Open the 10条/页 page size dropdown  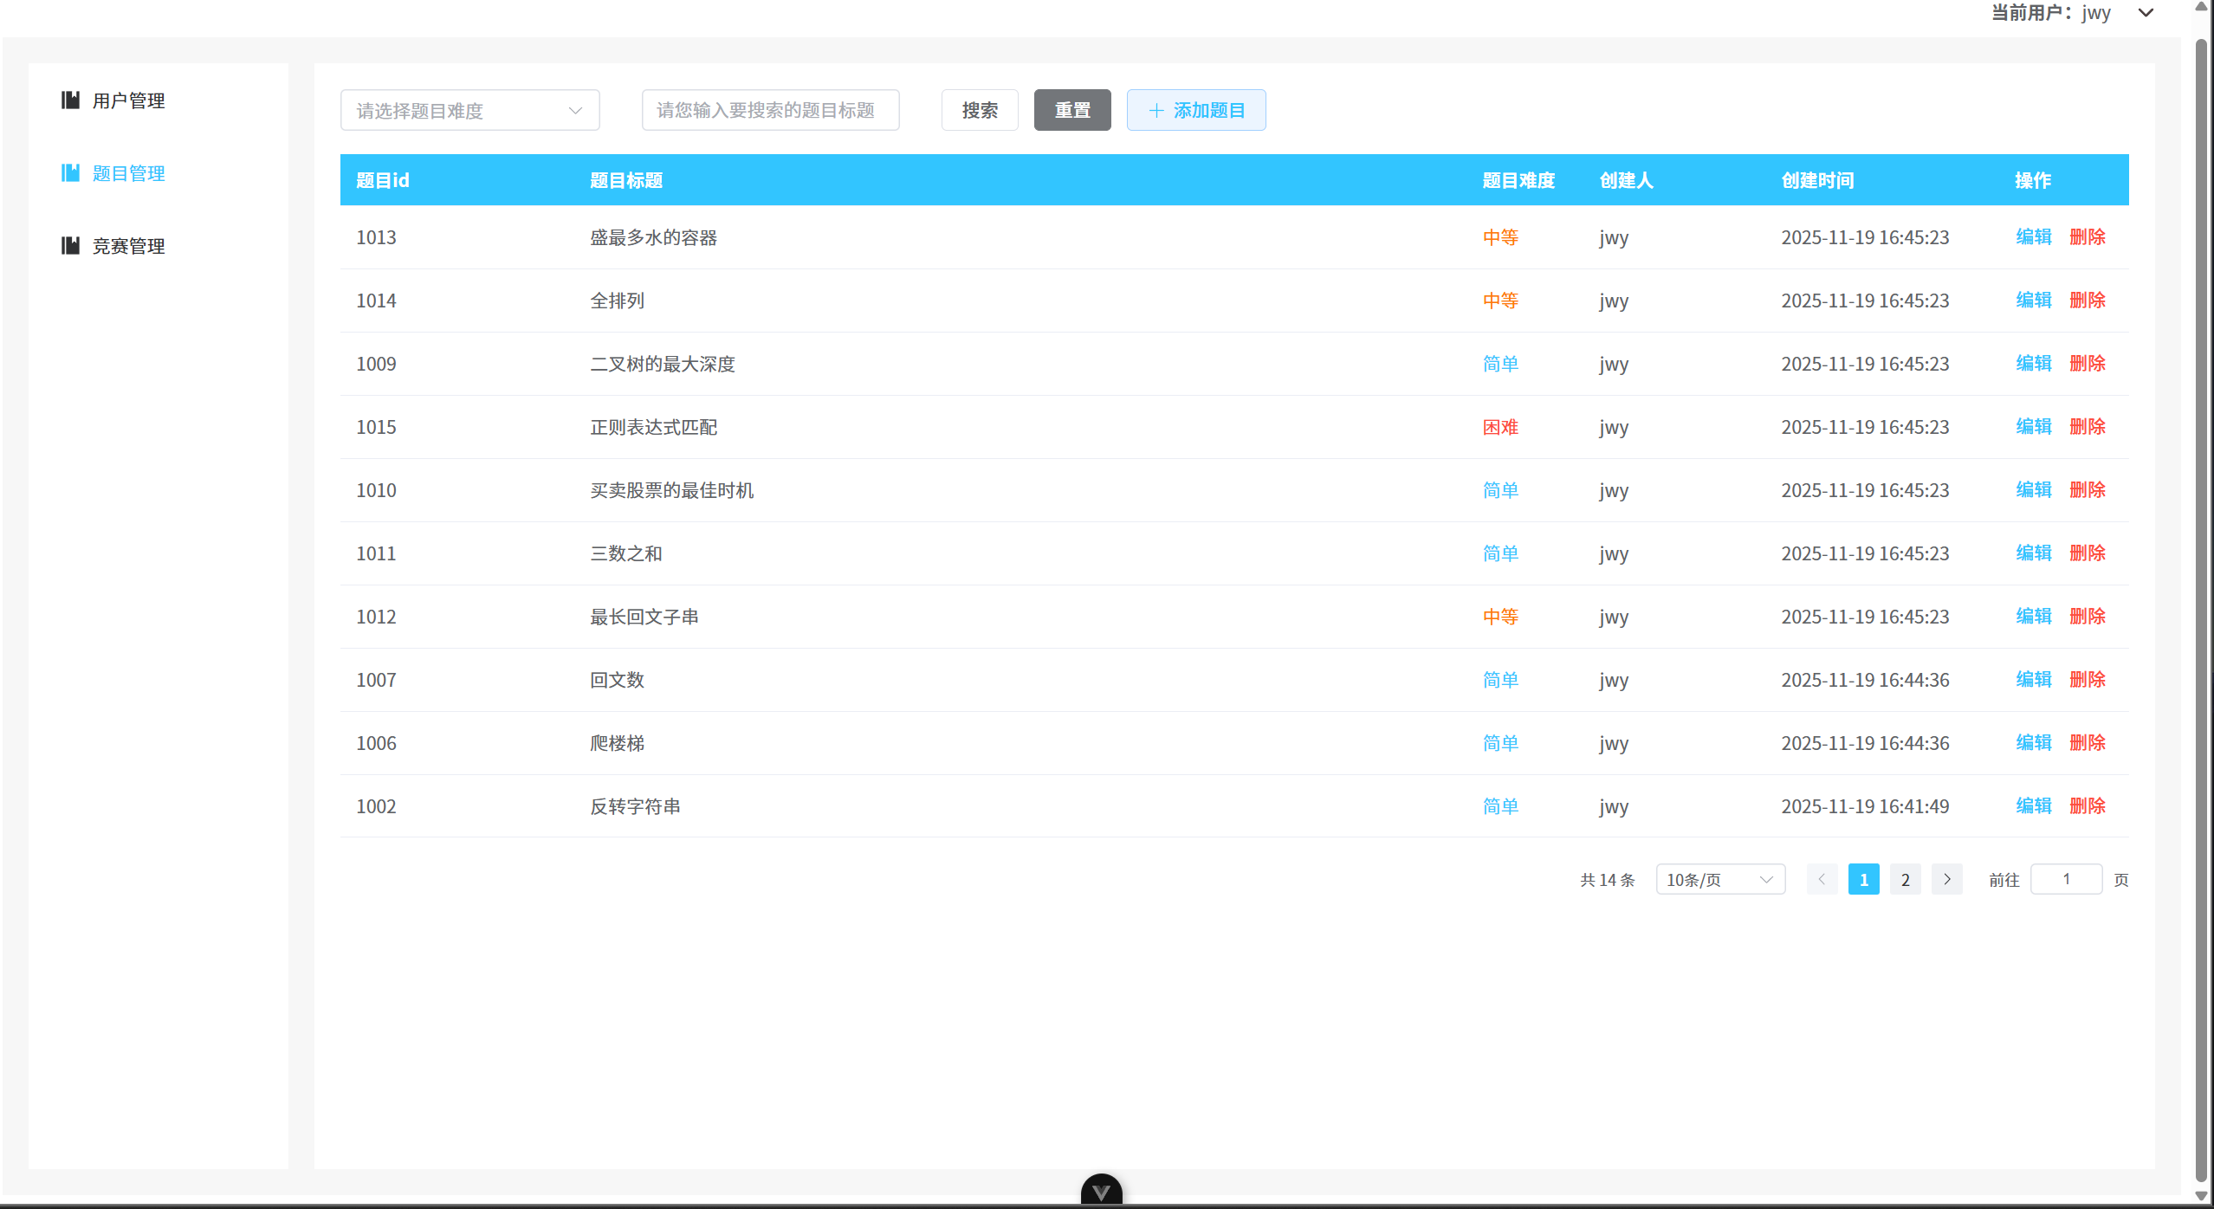coord(1719,879)
